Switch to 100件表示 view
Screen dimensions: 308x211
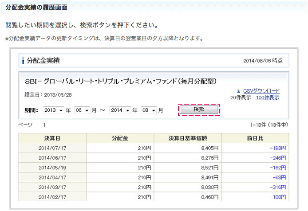click(x=268, y=98)
